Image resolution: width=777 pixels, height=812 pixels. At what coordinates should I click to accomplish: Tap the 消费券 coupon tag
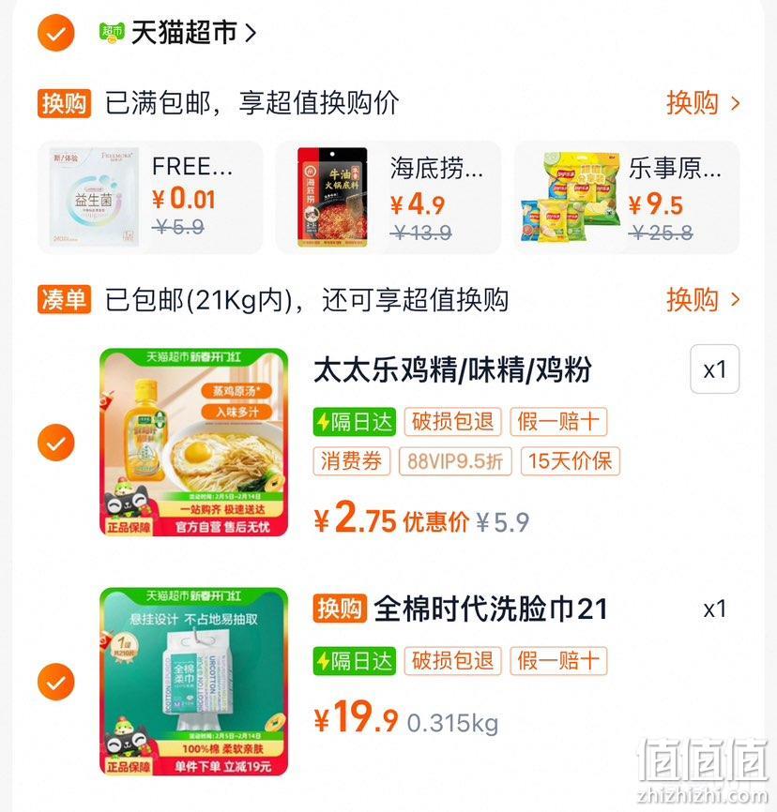[x=352, y=461]
